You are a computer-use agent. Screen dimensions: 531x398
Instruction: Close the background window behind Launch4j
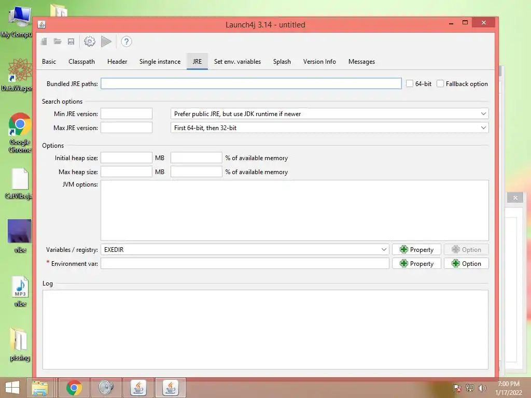click(515, 197)
